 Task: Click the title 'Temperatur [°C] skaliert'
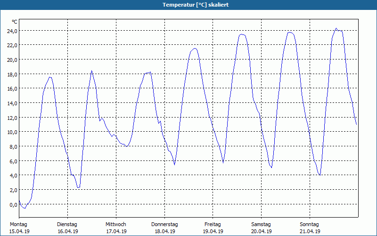pos(196,5)
